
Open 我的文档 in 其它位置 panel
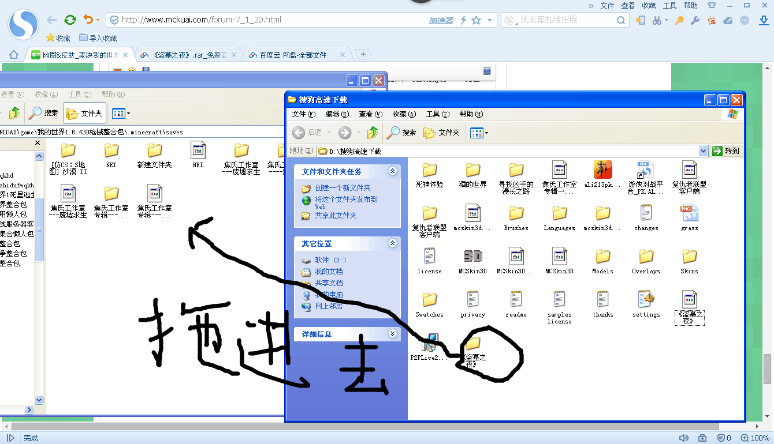(x=329, y=272)
